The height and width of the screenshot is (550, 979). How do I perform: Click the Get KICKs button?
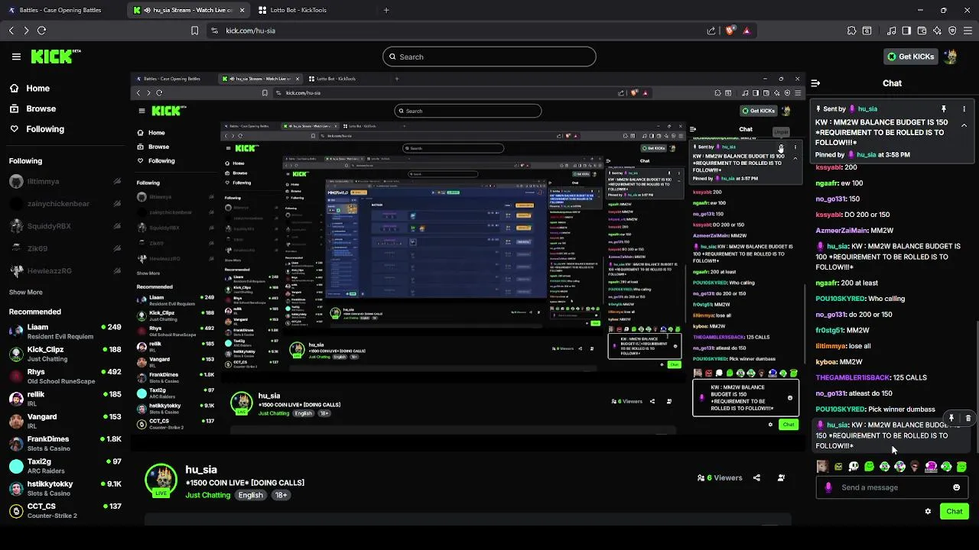coord(911,57)
